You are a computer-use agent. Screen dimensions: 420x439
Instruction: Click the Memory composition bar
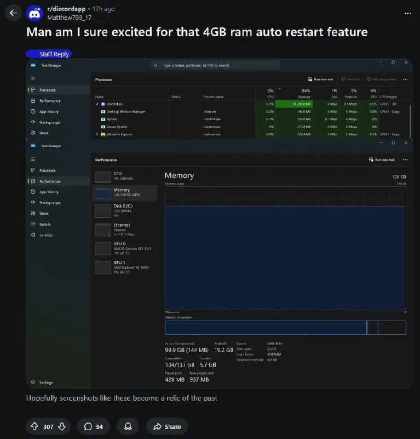(285, 328)
